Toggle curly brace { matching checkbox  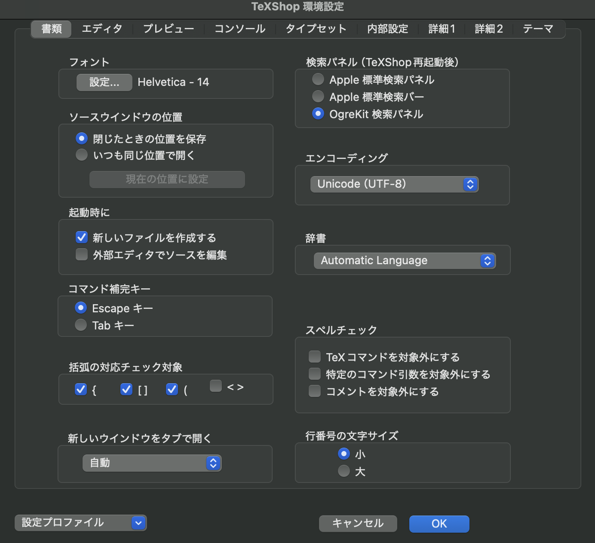81,389
